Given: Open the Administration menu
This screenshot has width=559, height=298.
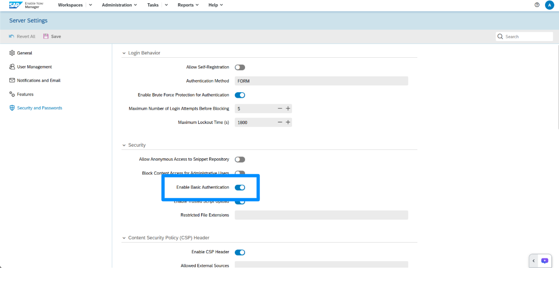Looking at the screenshot, I should [x=119, y=5].
